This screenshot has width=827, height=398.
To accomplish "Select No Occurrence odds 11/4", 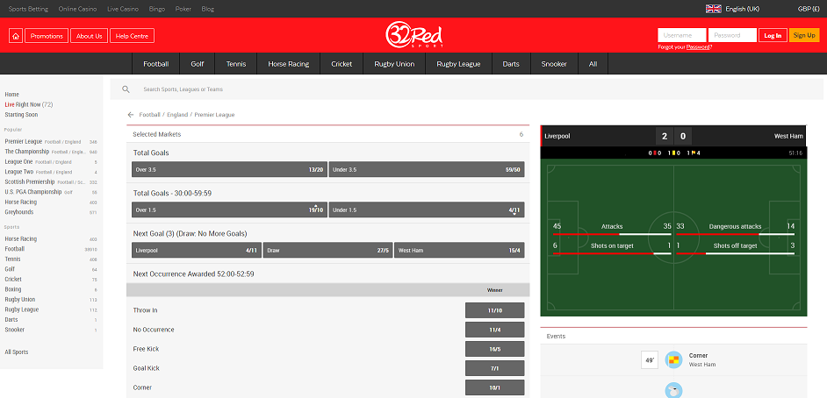I will point(495,330).
